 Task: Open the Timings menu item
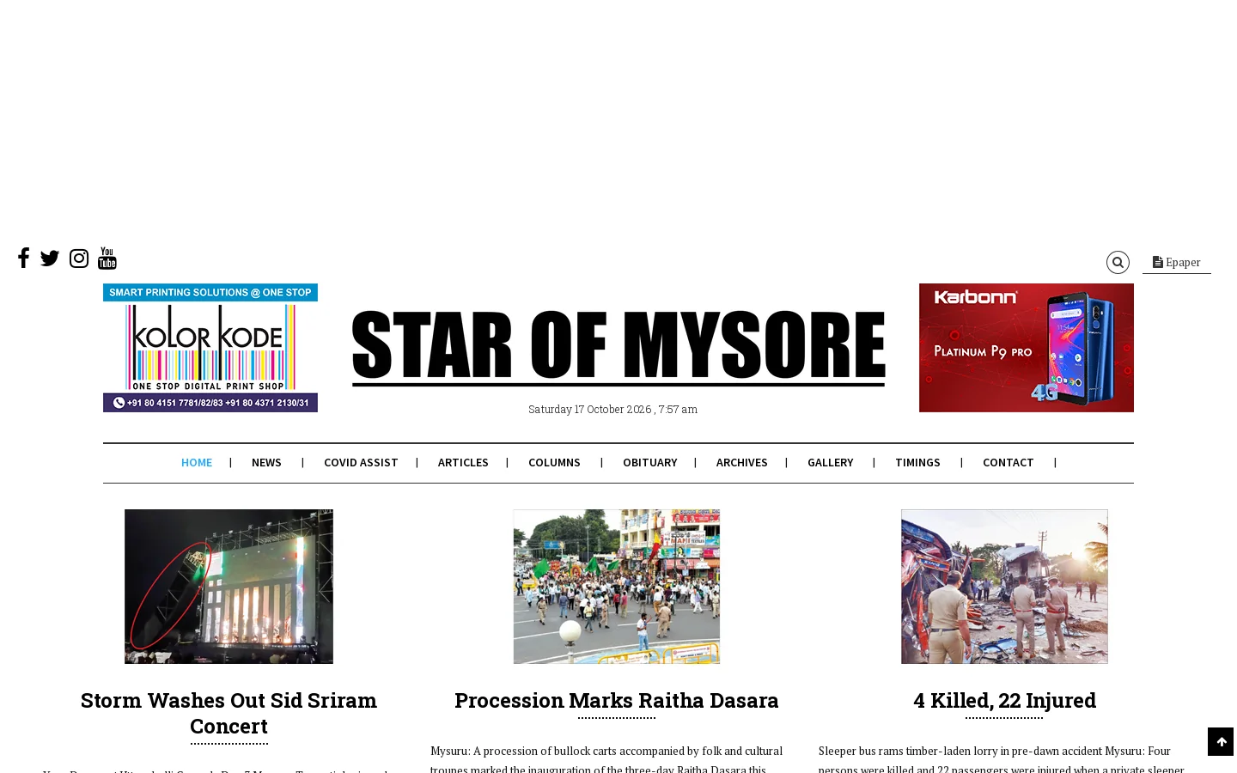pos(917,462)
